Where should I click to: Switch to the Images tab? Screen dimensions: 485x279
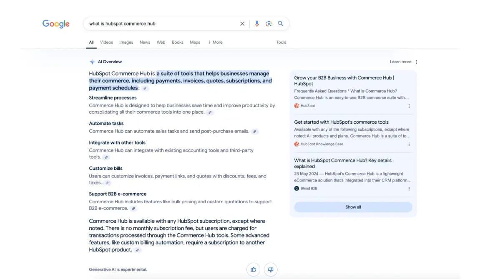(x=126, y=42)
